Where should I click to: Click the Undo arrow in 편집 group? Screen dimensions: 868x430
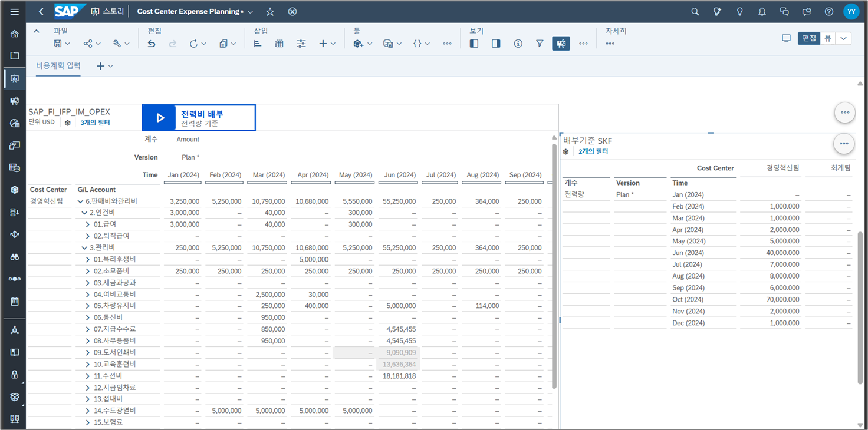pyautogui.click(x=152, y=44)
